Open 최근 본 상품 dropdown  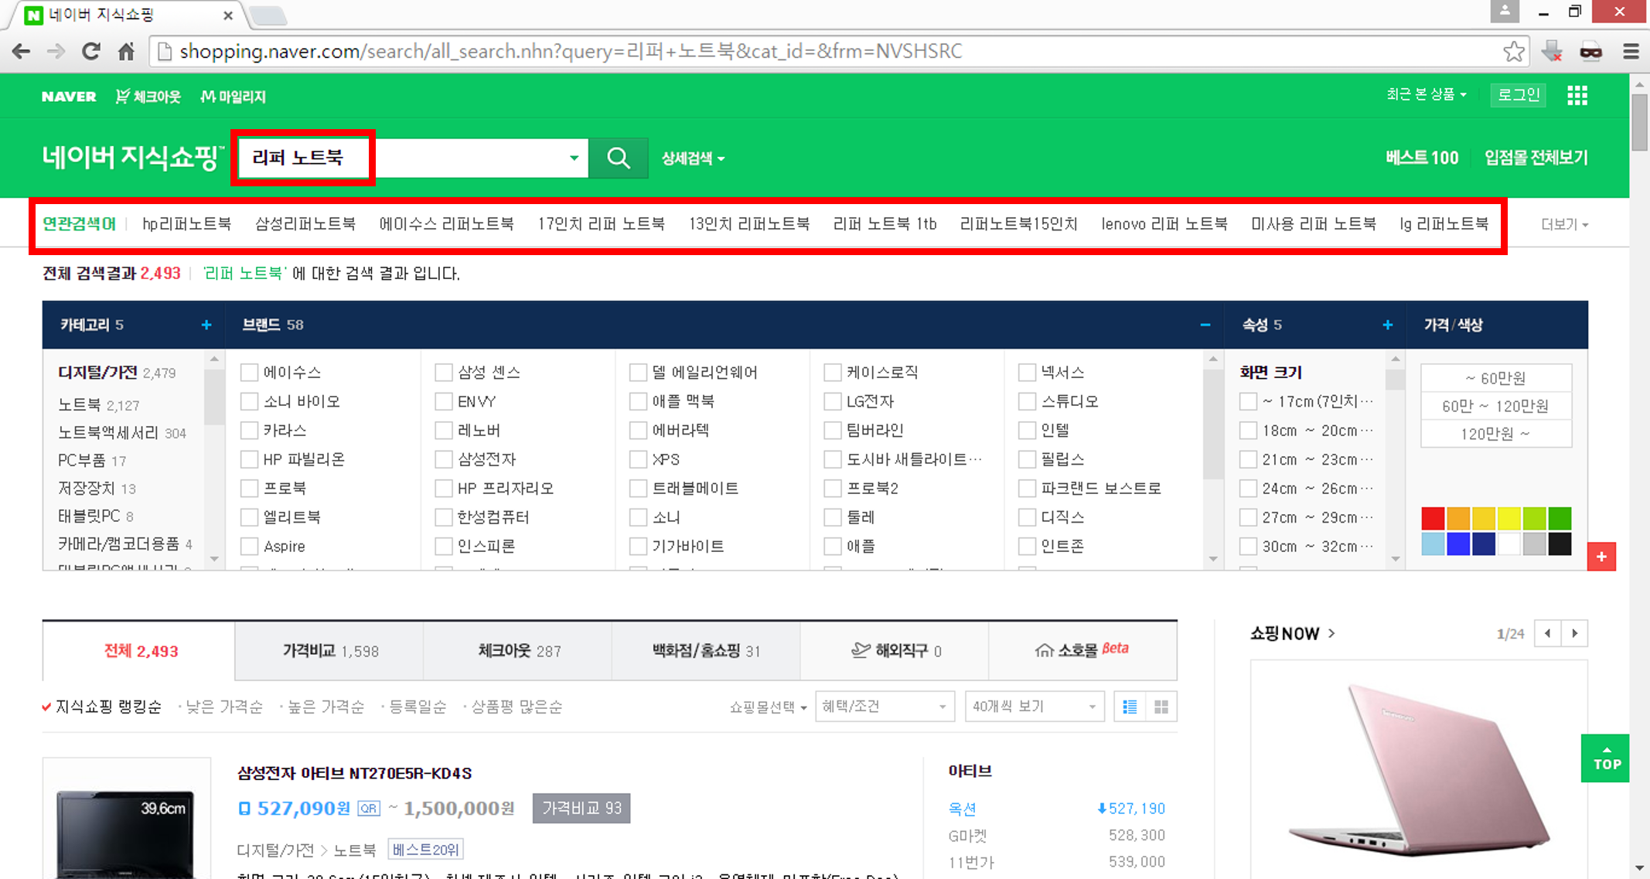(1426, 94)
